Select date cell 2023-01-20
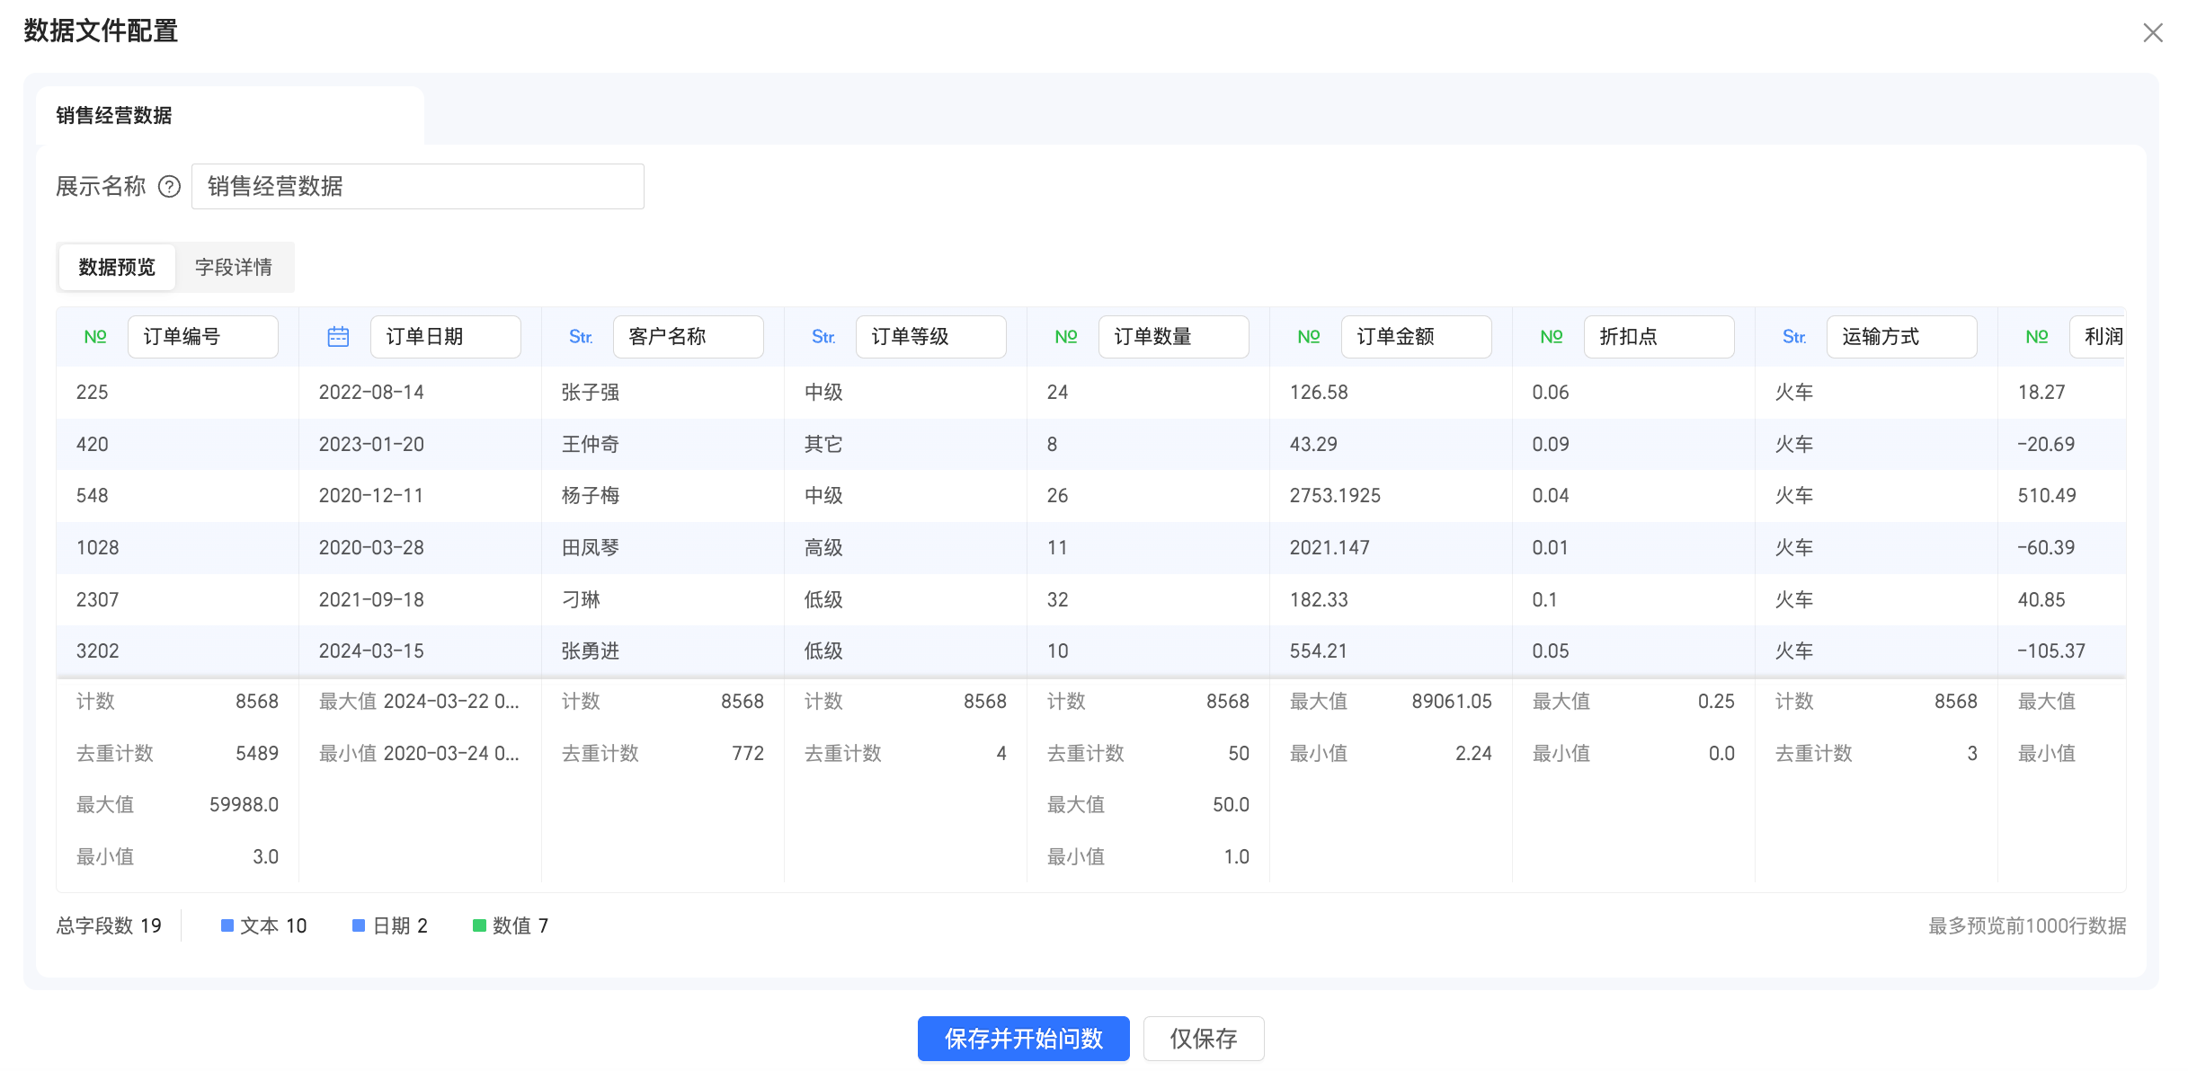The width and height of the screenshot is (2188, 1071). [420, 445]
